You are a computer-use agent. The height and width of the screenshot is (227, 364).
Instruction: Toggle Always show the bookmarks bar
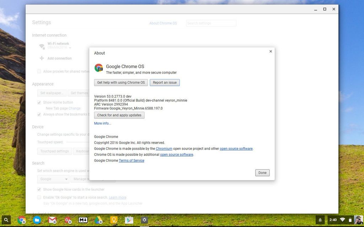point(39,114)
